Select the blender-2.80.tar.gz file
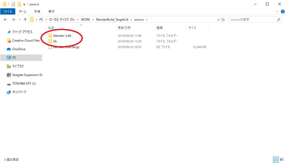The image size is (286, 163). pyautogui.click(x=66, y=47)
